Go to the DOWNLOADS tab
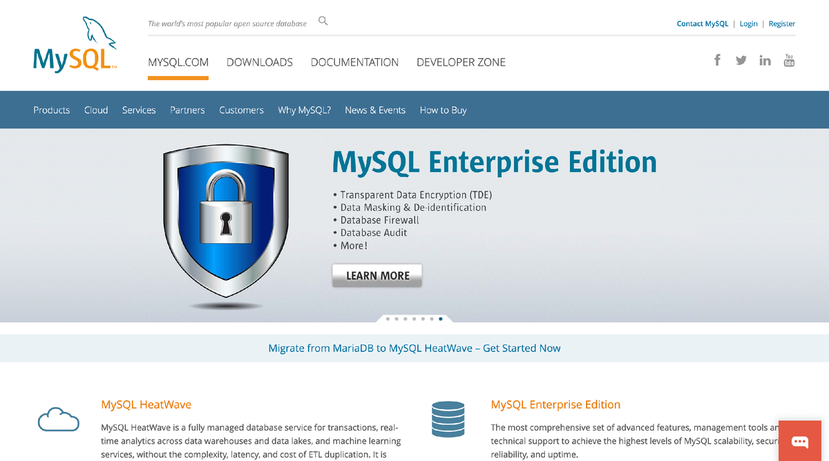The height and width of the screenshot is (461, 829). point(260,62)
